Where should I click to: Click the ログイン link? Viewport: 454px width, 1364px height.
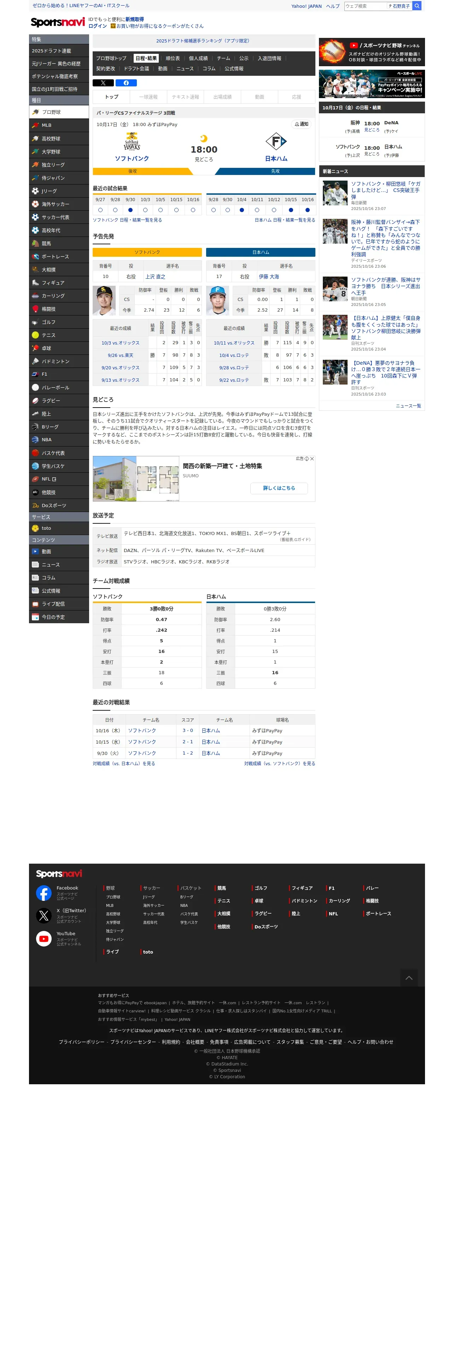coord(97,26)
